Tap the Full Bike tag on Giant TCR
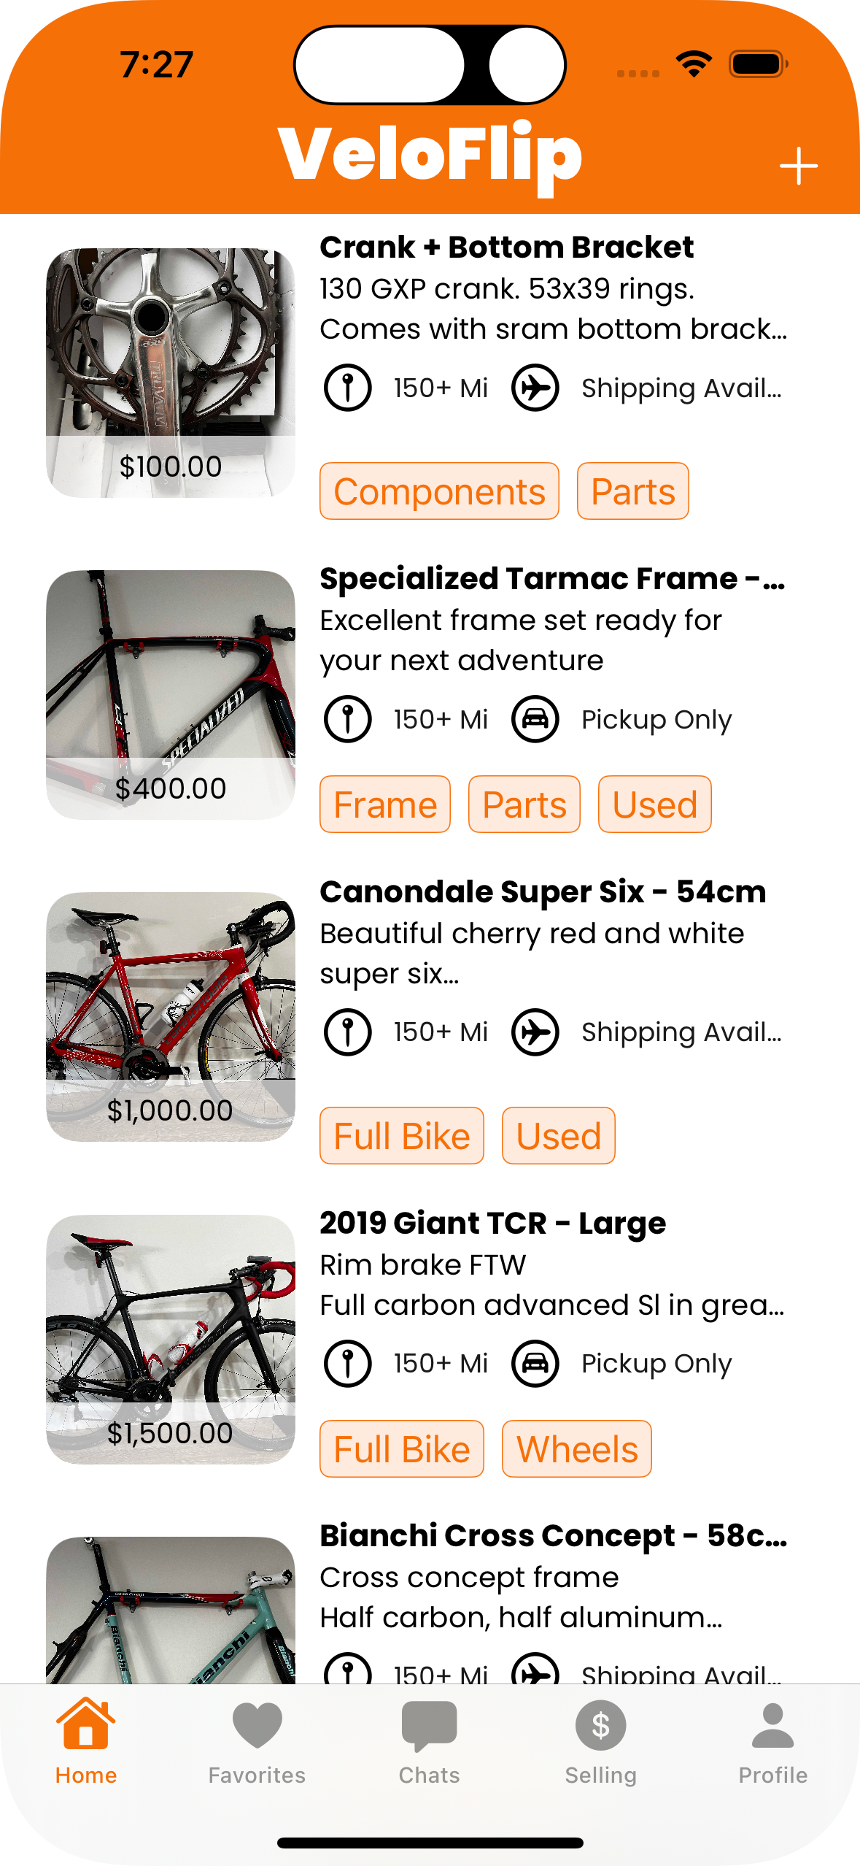 point(401,1449)
